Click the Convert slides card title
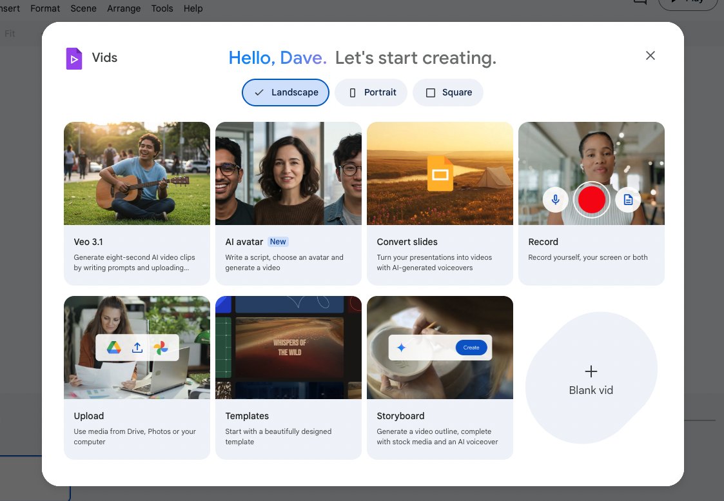This screenshot has height=501, width=724. (x=407, y=242)
